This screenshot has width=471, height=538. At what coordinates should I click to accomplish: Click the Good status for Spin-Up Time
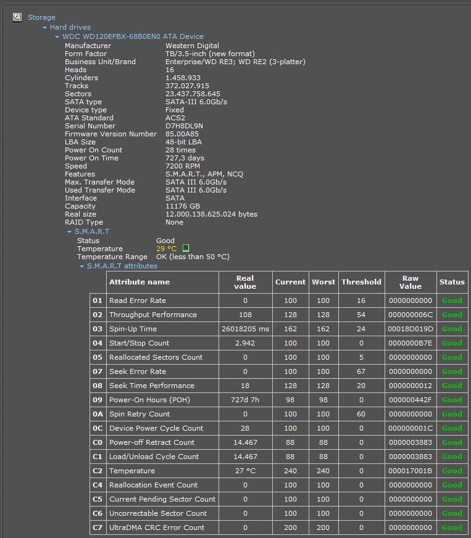[x=452, y=329]
